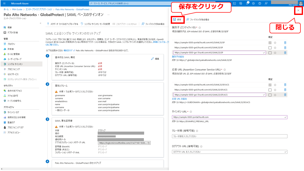This screenshot has height=171, width=304.
Task: Open the Cloud Shell icon in header
Action: [x=234, y=3]
